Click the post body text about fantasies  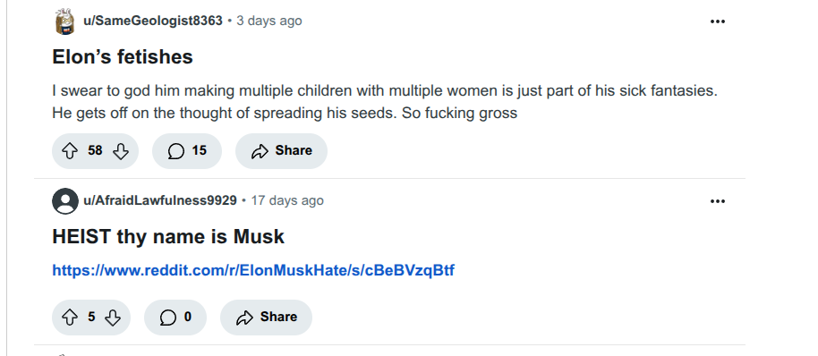[x=385, y=102]
